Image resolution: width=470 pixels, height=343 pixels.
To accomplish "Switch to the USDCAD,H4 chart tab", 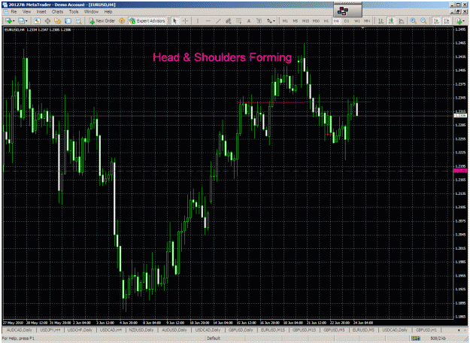I will 111,329.
